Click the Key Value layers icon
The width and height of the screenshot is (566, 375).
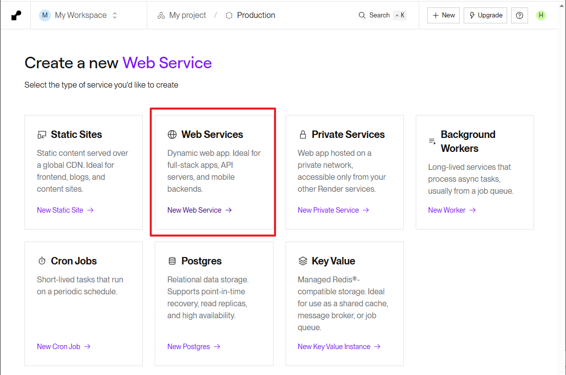[x=302, y=261]
